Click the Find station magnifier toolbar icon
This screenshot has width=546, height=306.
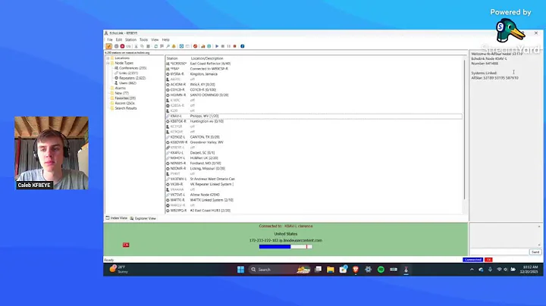[x=168, y=46]
